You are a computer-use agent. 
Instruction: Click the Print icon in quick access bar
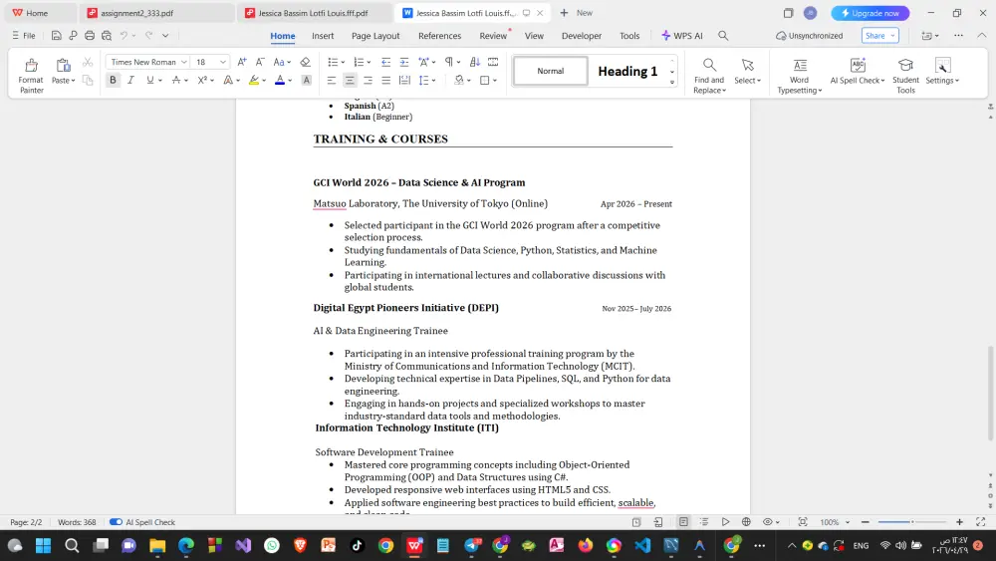click(90, 36)
